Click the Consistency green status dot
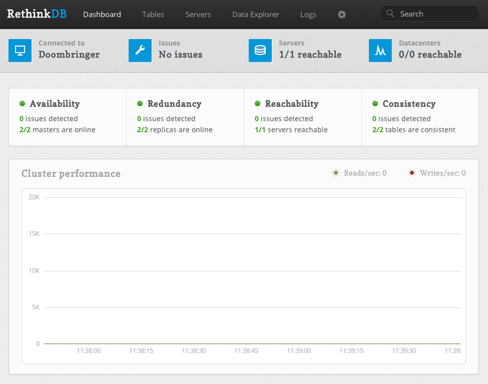 tap(375, 104)
